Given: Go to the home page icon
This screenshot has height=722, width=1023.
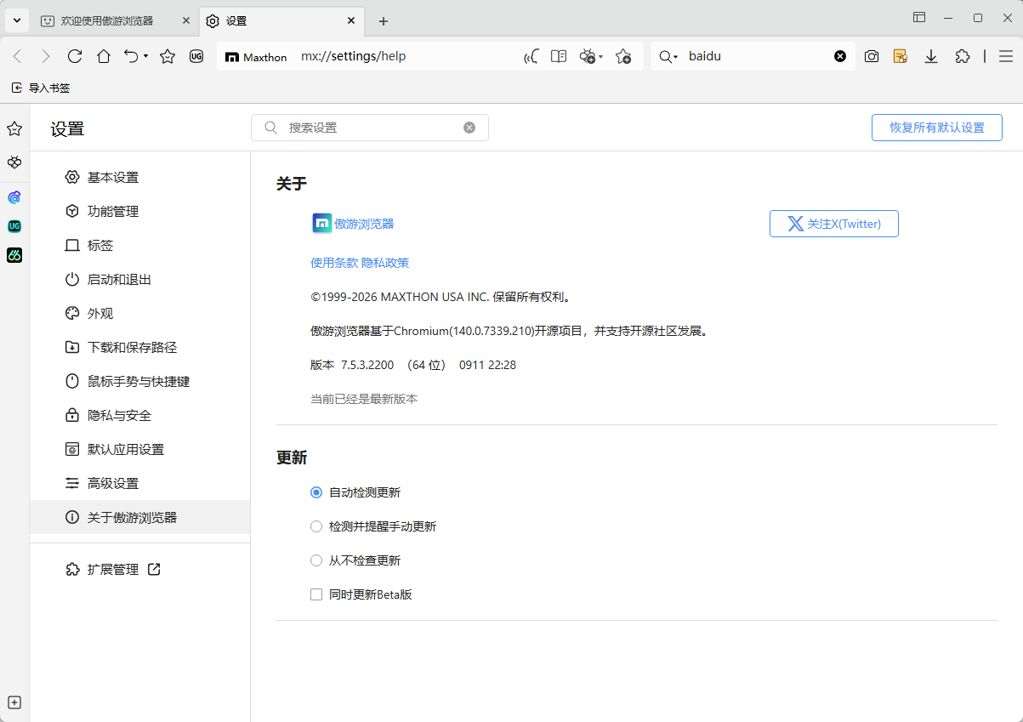Looking at the screenshot, I should 104,56.
